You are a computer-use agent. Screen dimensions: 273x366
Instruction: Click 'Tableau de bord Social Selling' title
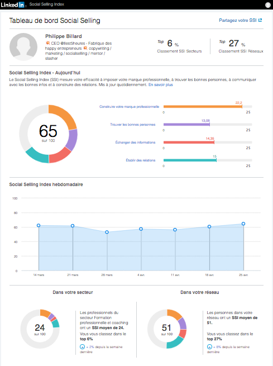(55, 21)
